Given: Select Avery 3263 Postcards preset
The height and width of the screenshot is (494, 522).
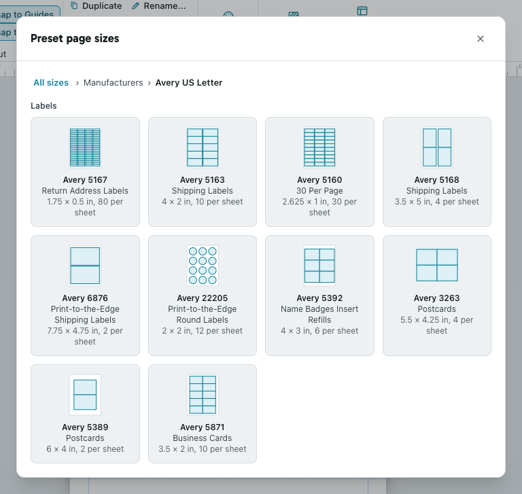Looking at the screenshot, I should coord(437,296).
